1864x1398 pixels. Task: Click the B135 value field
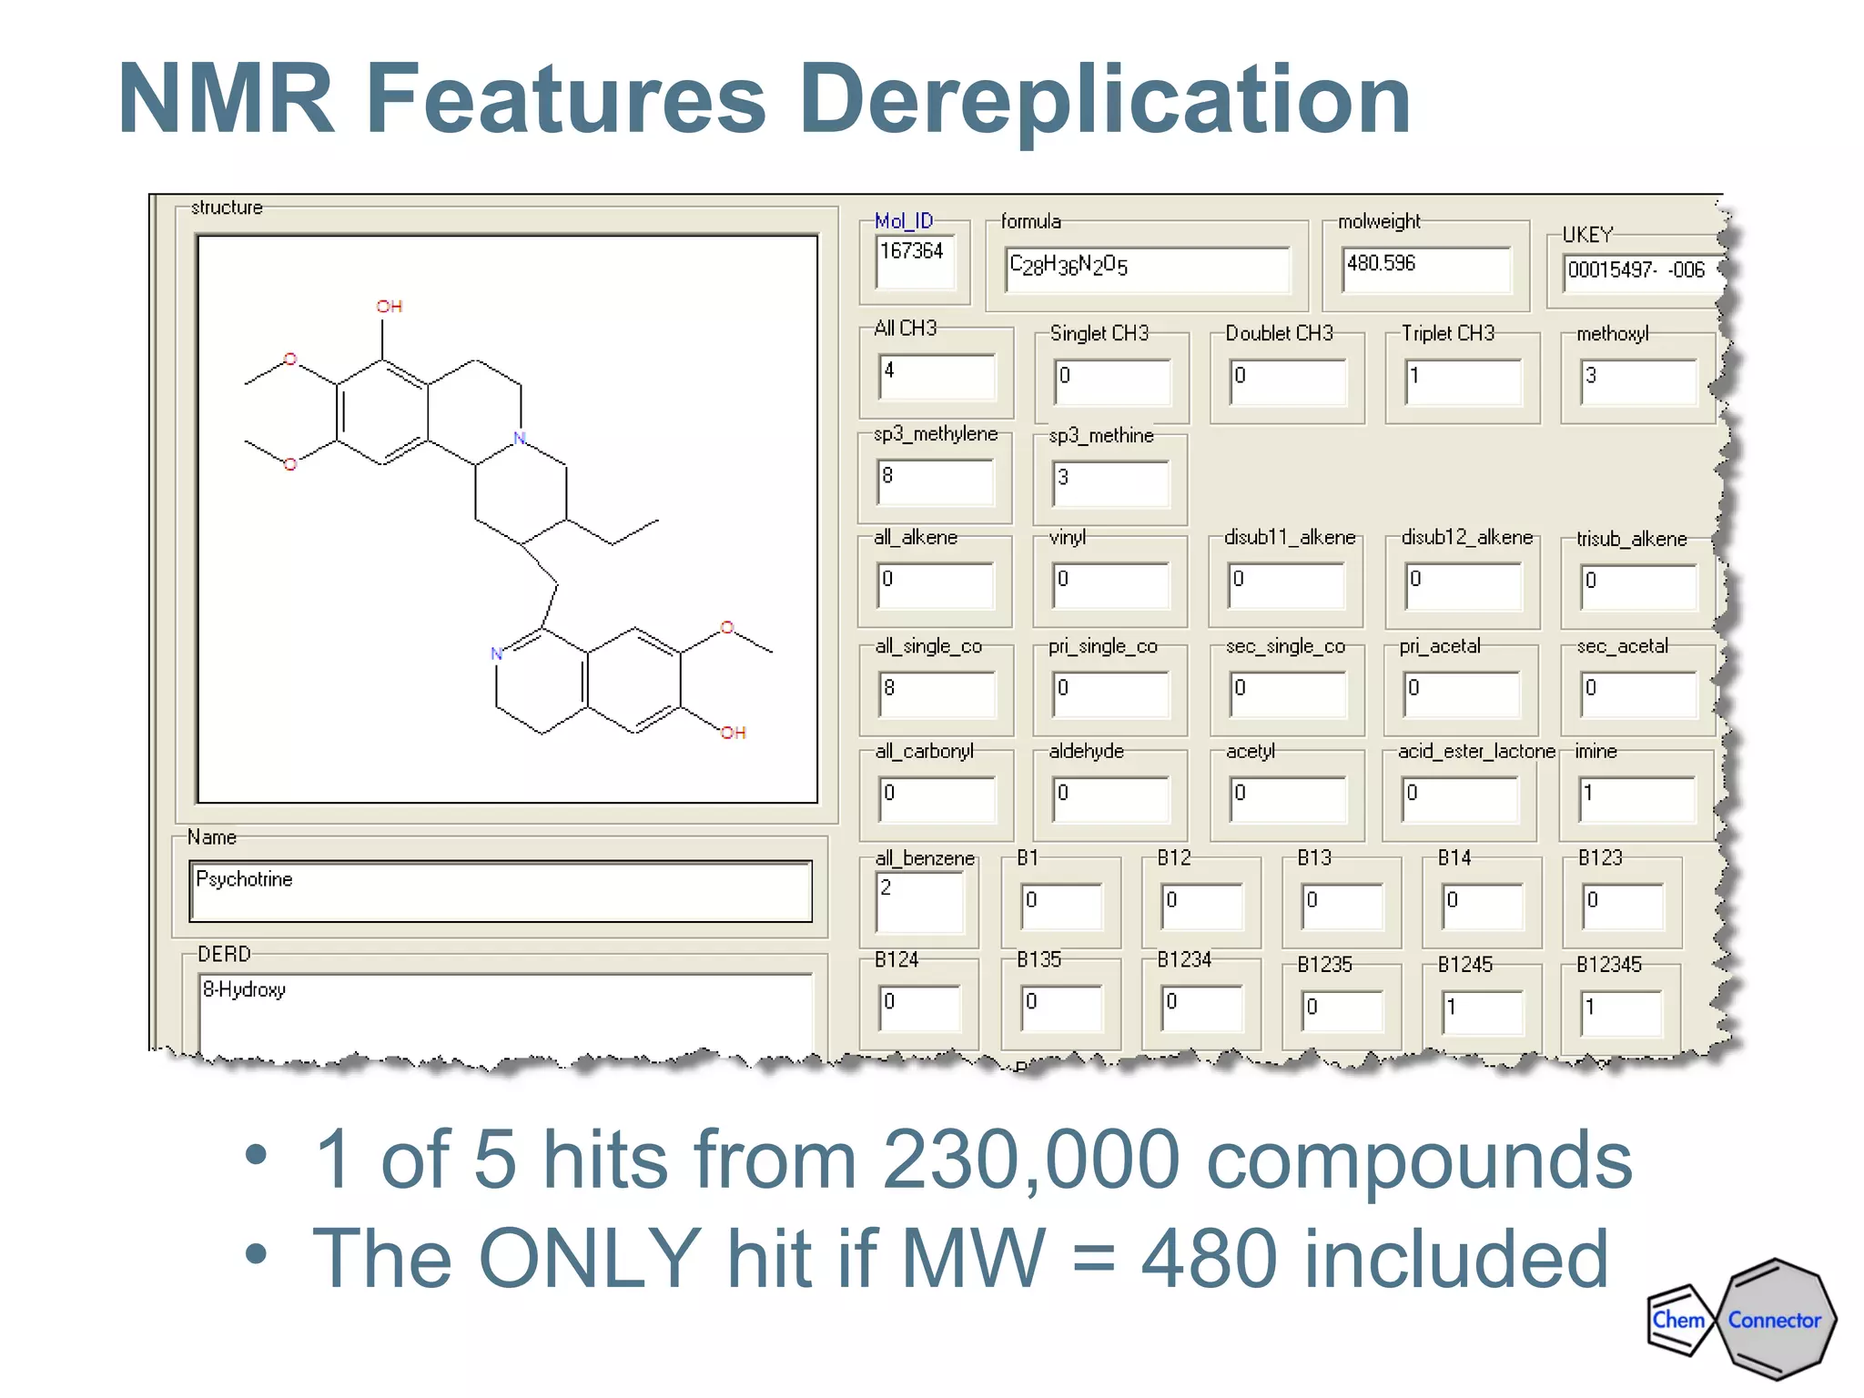1061,1008
